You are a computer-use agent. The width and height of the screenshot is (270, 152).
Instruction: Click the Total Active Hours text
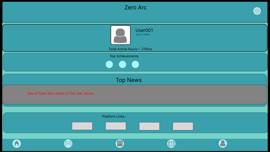[130, 49]
